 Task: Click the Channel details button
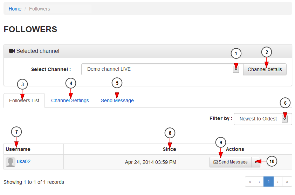pyautogui.click(x=265, y=69)
